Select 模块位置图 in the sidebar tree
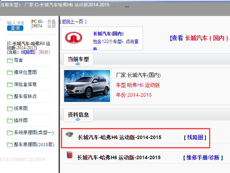The width and height of the screenshot is (230, 173). (25, 72)
